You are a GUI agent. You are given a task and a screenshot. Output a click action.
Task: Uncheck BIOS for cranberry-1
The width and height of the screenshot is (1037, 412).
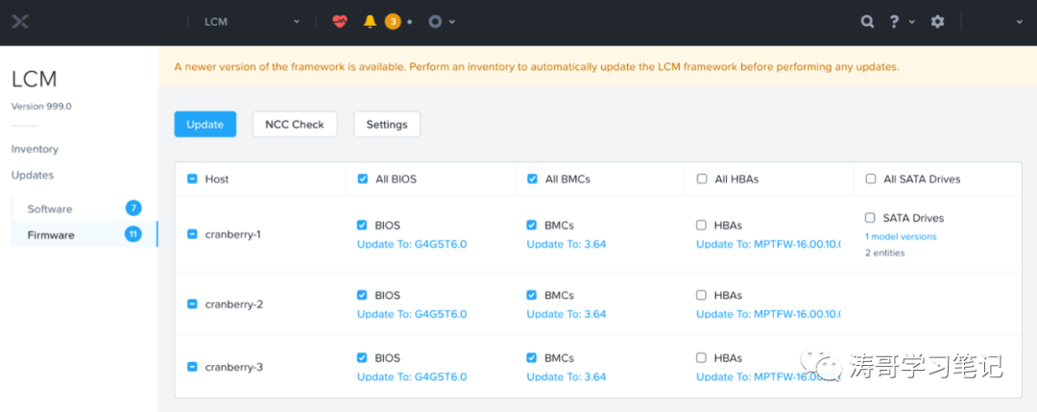point(362,225)
